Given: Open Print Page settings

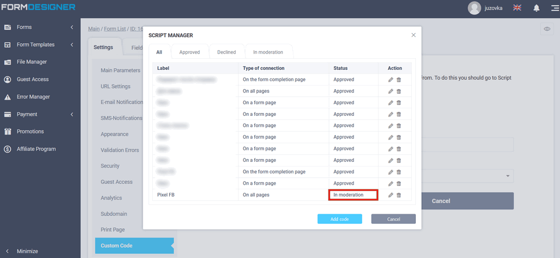Looking at the screenshot, I should click(x=113, y=229).
